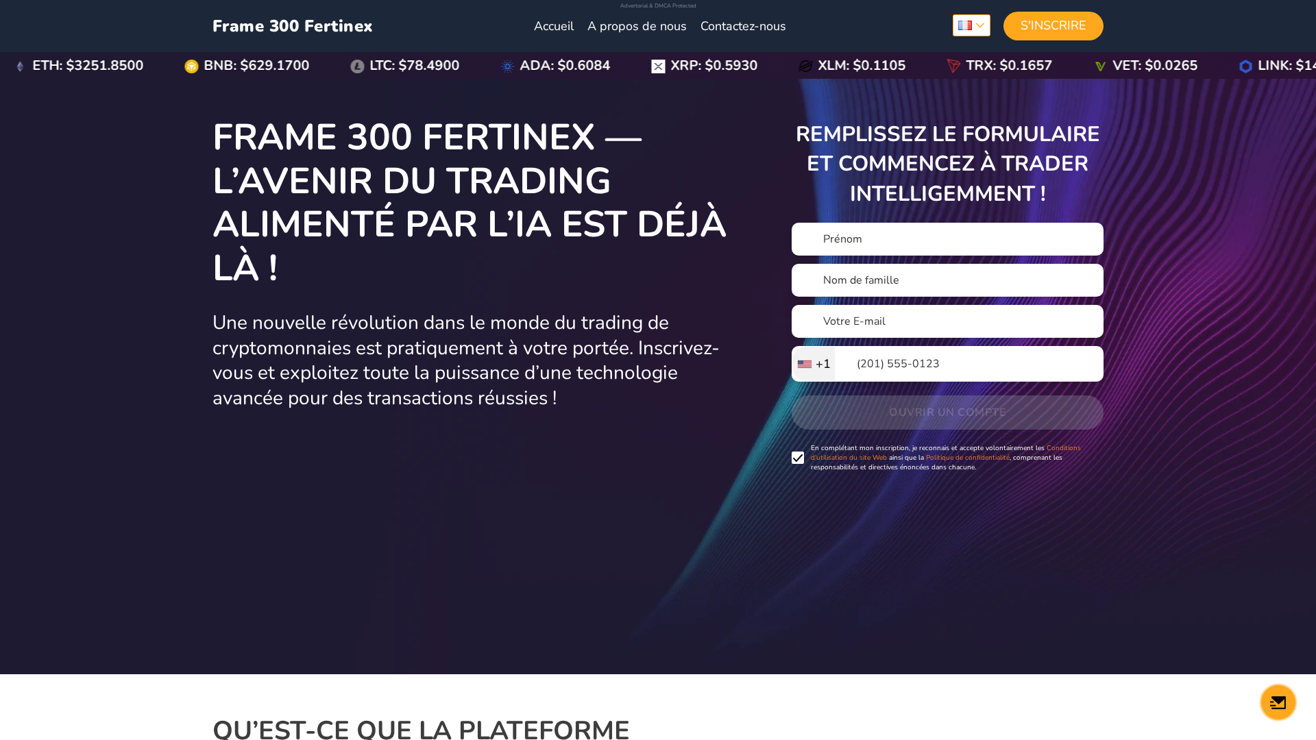1316x740 pixels.
Task: Focus the phone number input field
Action: click(968, 364)
